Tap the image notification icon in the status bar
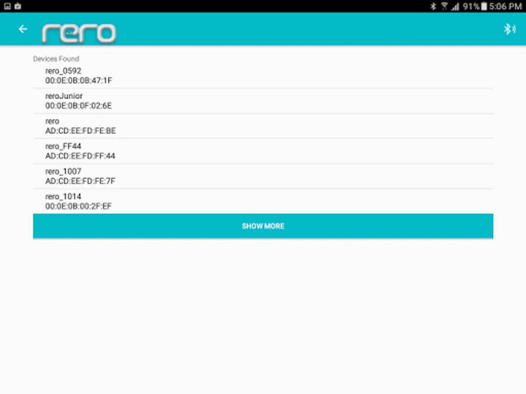526x394 pixels. tap(7, 6)
